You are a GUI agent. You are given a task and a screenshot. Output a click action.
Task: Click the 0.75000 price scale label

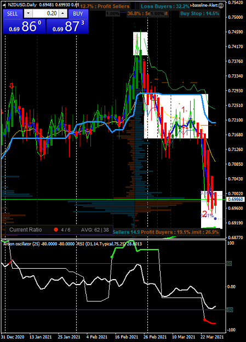[x=235, y=17]
